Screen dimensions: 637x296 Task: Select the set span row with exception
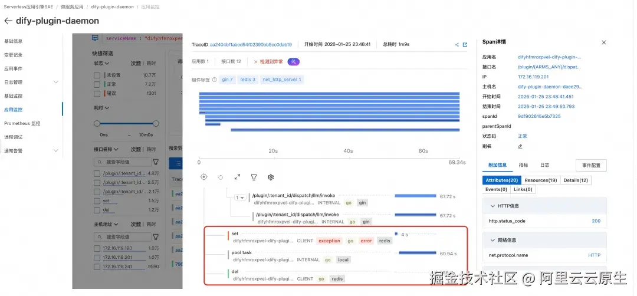coord(336,237)
